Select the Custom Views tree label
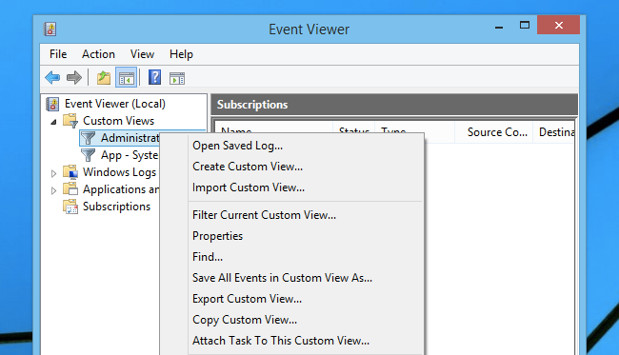619x355 pixels. click(118, 121)
